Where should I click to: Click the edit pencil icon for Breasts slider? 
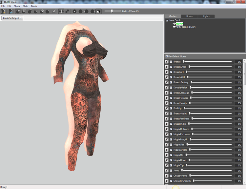click(x=167, y=62)
